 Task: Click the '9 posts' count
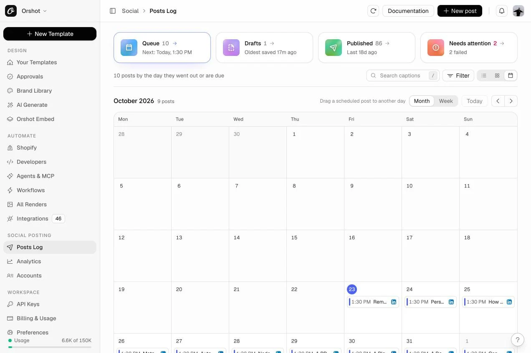(166, 101)
